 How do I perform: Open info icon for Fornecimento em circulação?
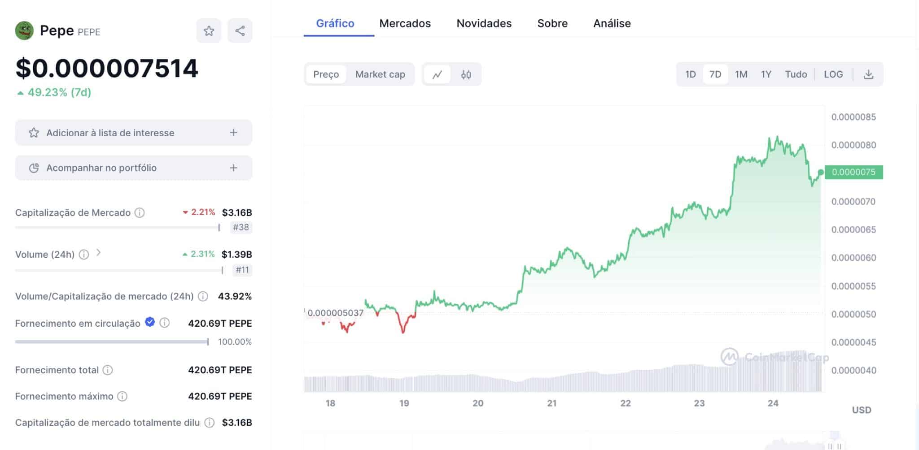(x=165, y=323)
